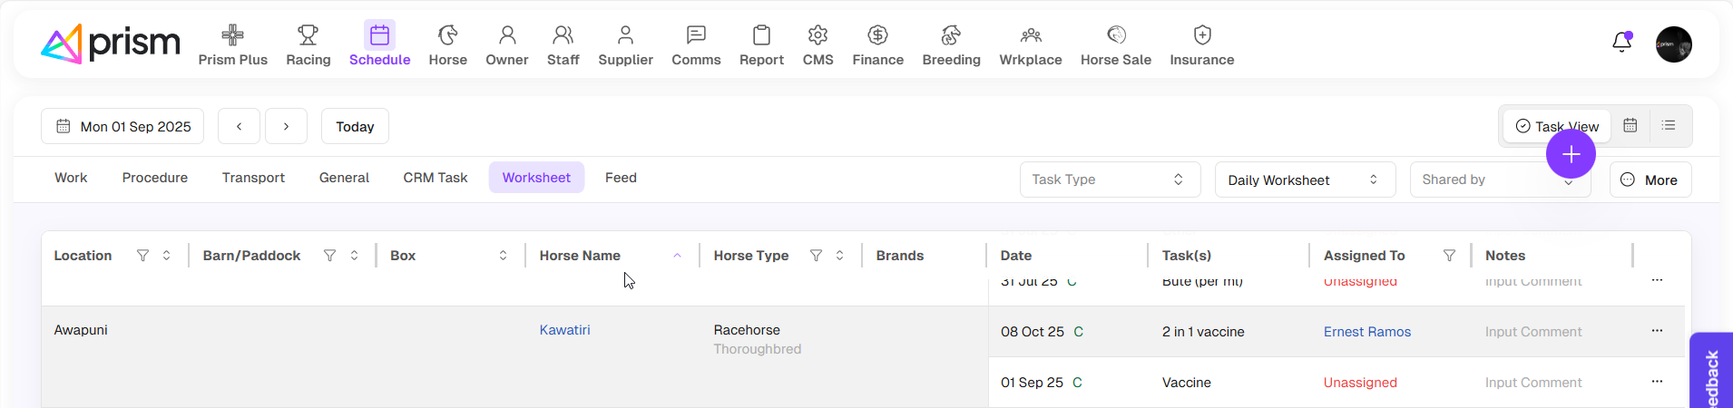Toggle sort on Horse Name column
The height and width of the screenshot is (408, 1733).
pos(677,256)
